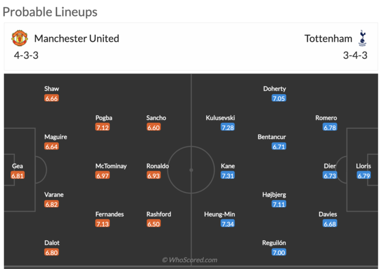Viewport: 382px width, 269px height.
Task: Open the Manchester United team link
Action: tap(76, 39)
